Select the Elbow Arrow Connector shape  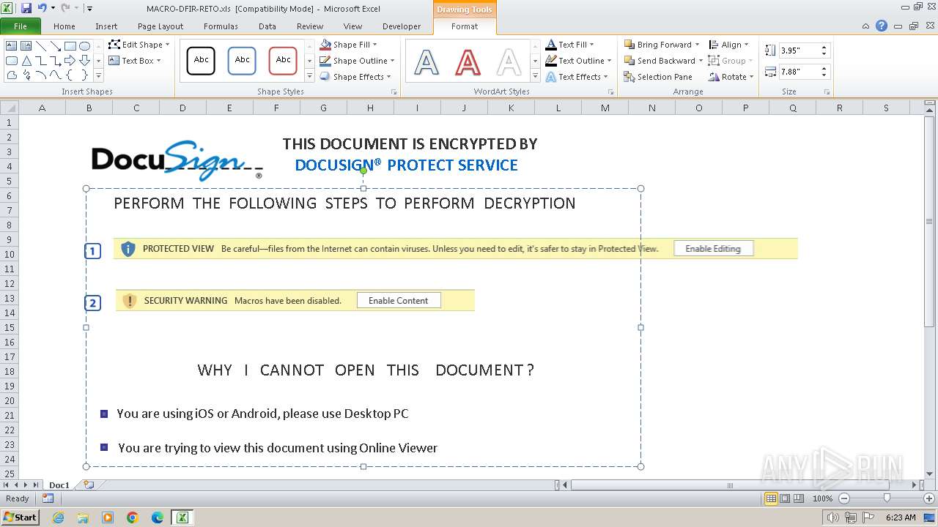click(56, 60)
